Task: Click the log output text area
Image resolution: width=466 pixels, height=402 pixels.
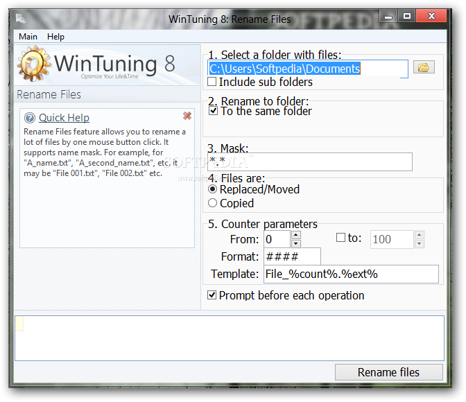Action: pyautogui.click(x=230, y=338)
